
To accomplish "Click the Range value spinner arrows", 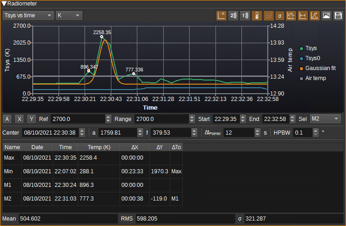I will point(192,119).
